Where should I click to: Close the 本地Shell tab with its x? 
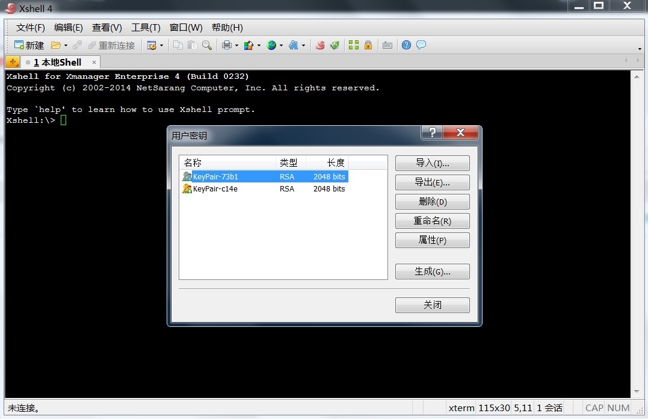(94, 63)
